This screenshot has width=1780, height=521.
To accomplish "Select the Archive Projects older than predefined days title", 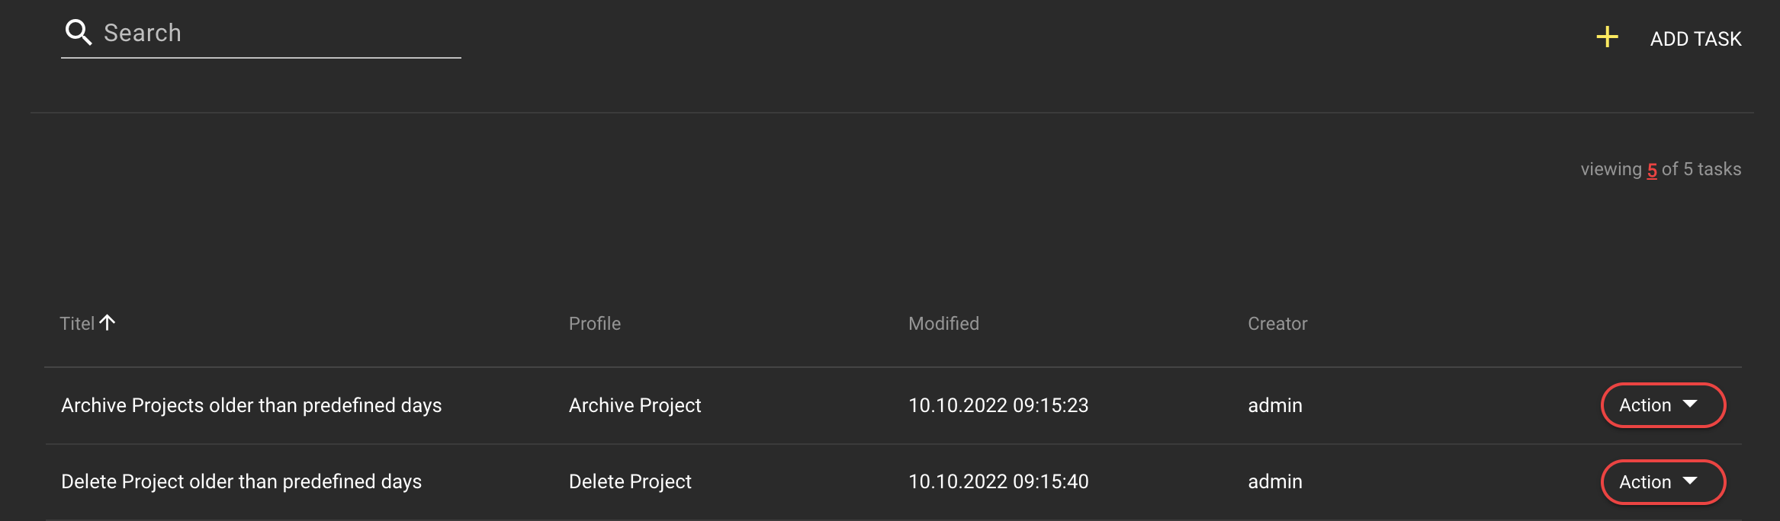I will point(251,405).
